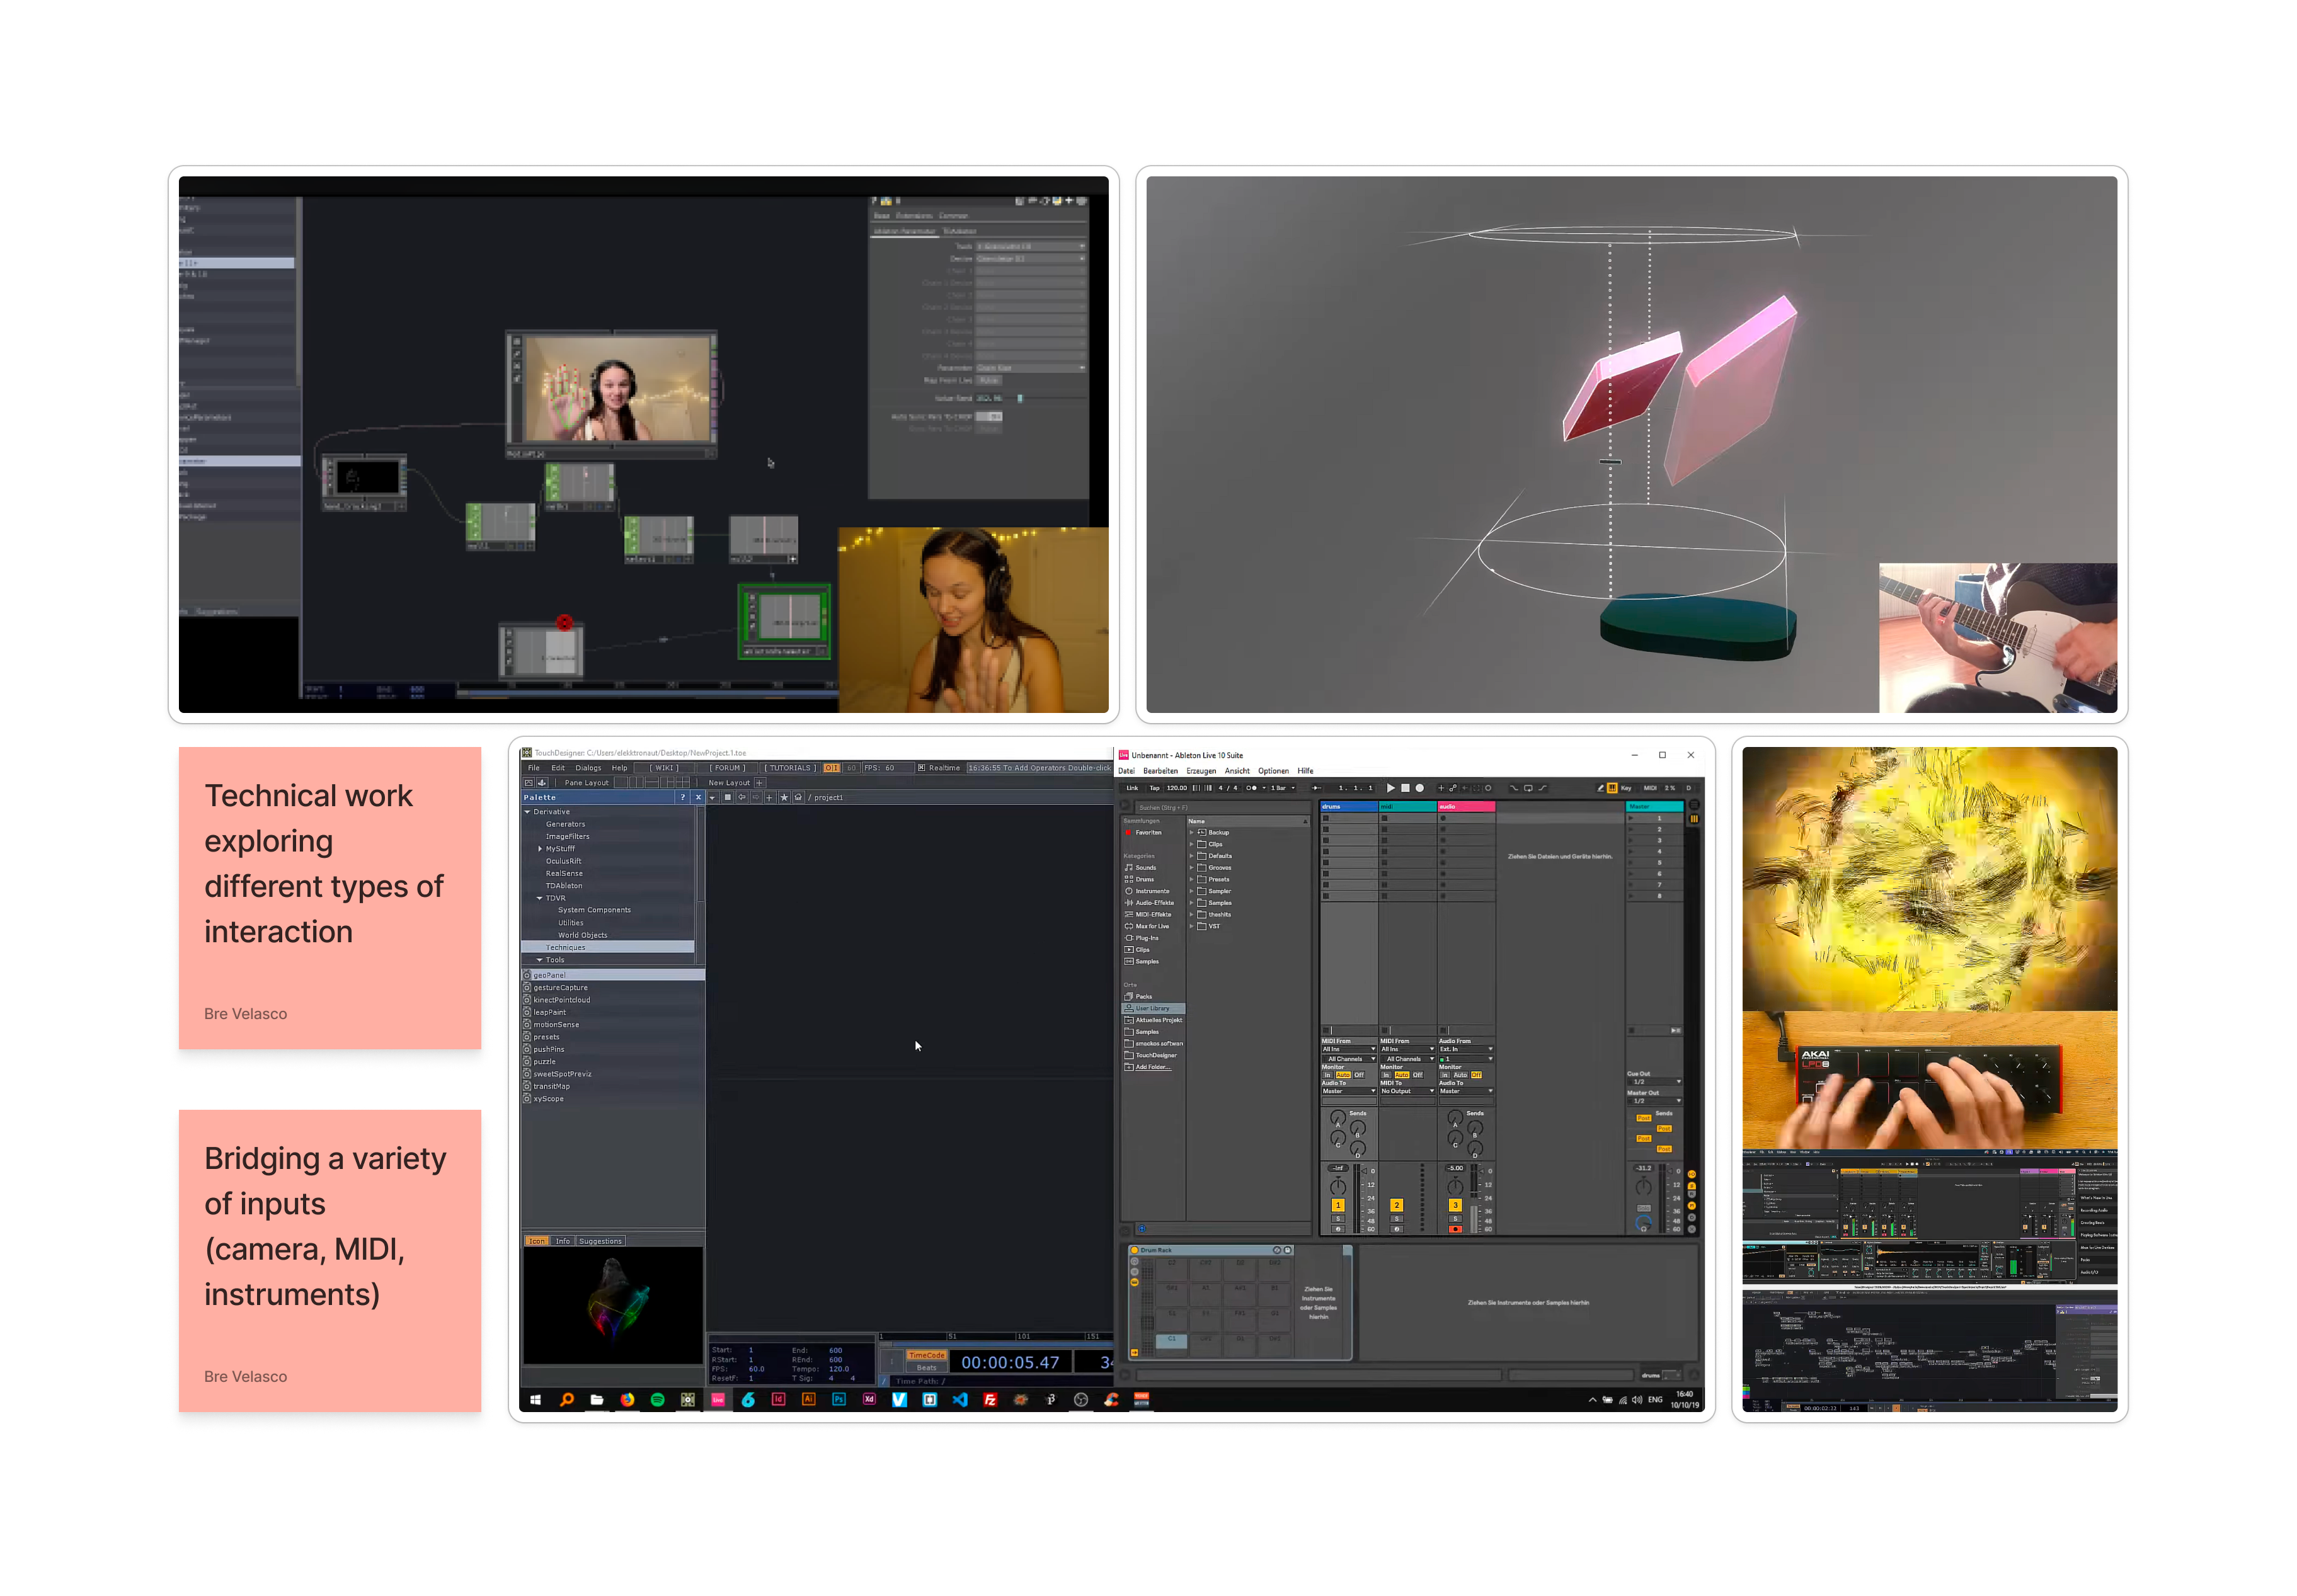Screen dimensions: 2297x1596
Task: Toggle Monitor Off on the midi track
Action: pyautogui.click(x=1418, y=1076)
